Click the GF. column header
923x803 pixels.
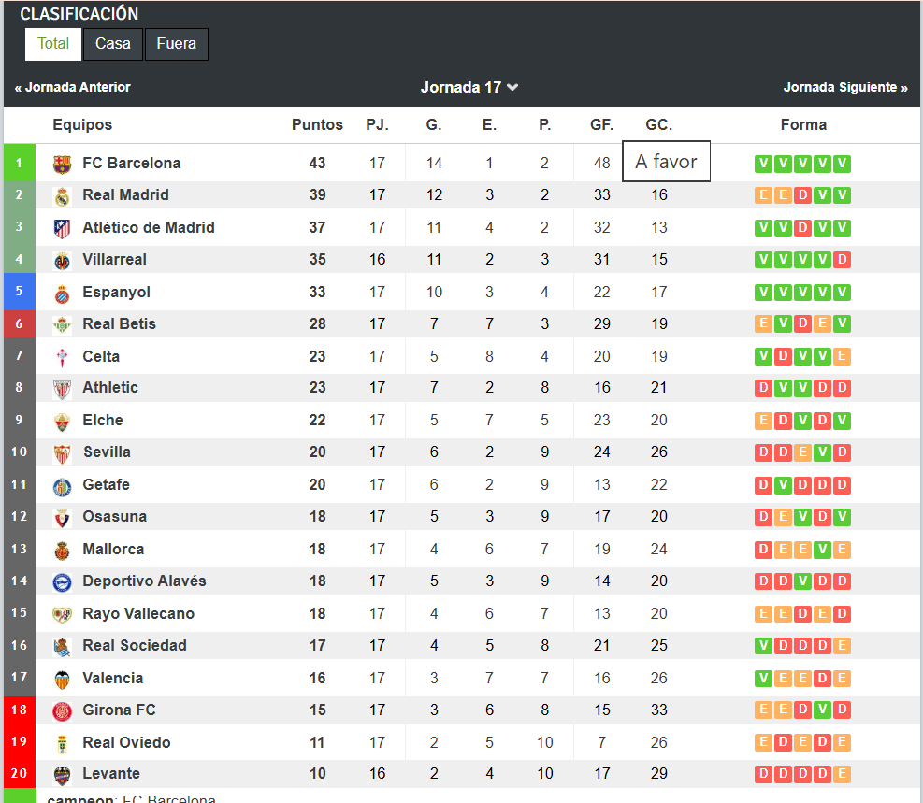[x=601, y=124]
